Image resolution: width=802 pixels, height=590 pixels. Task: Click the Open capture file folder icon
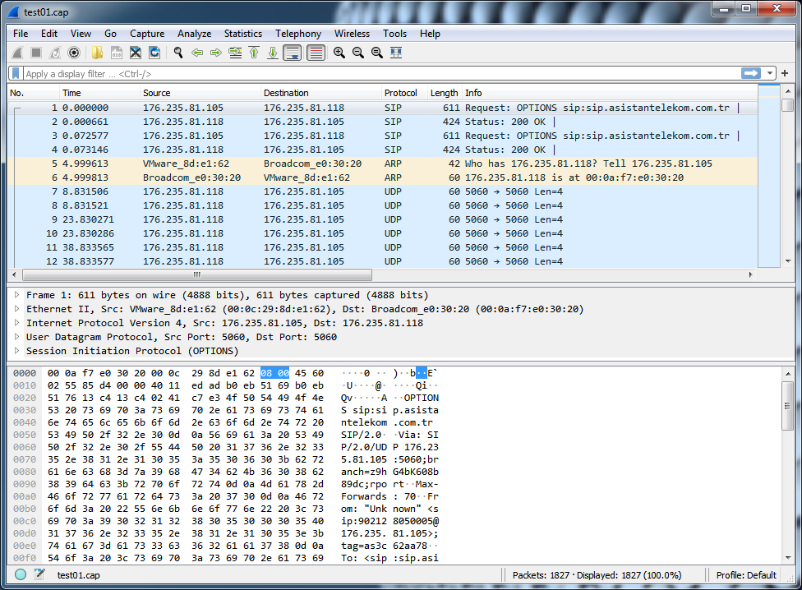(97, 53)
